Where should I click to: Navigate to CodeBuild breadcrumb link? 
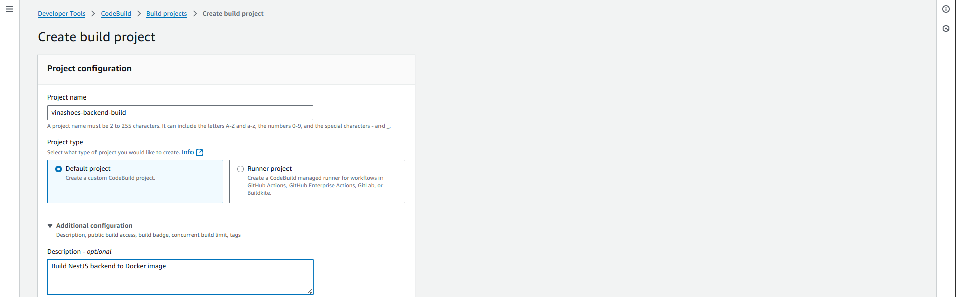(116, 14)
